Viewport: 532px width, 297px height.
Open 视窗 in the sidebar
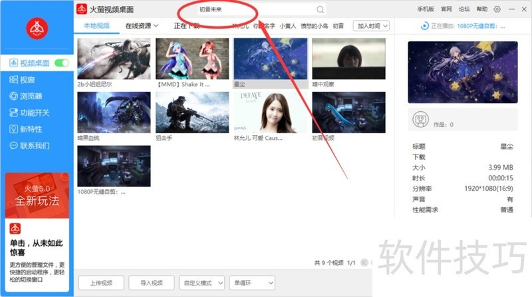click(x=23, y=79)
